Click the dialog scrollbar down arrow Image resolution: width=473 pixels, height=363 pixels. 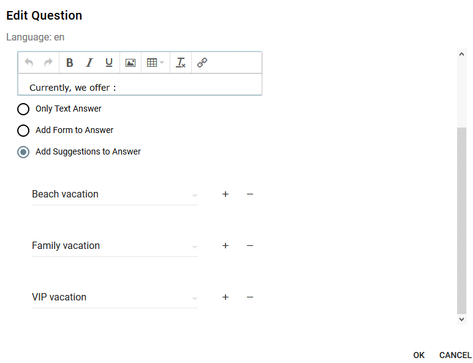(461, 319)
